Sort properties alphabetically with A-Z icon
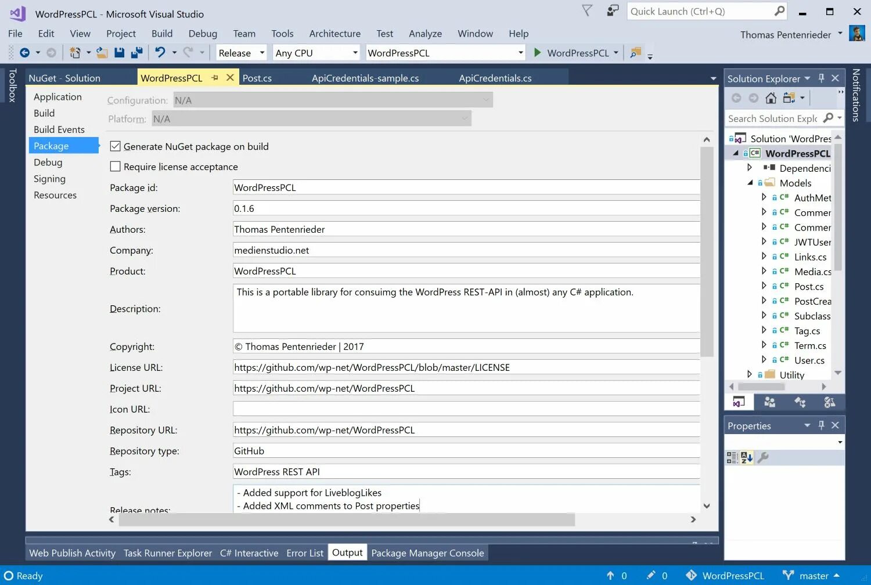871x585 pixels. tap(747, 457)
